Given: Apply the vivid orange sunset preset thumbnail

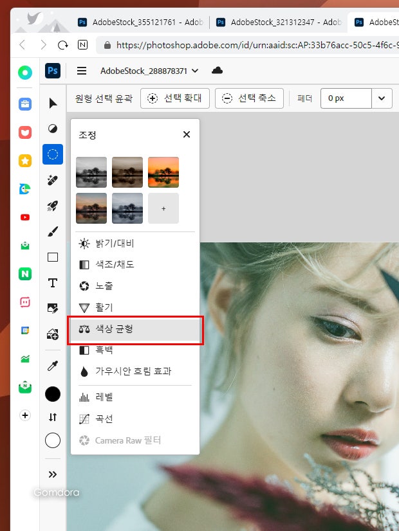Looking at the screenshot, I should pyautogui.click(x=163, y=172).
